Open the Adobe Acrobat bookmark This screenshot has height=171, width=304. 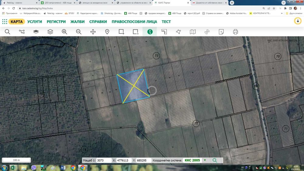click(x=236, y=13)
